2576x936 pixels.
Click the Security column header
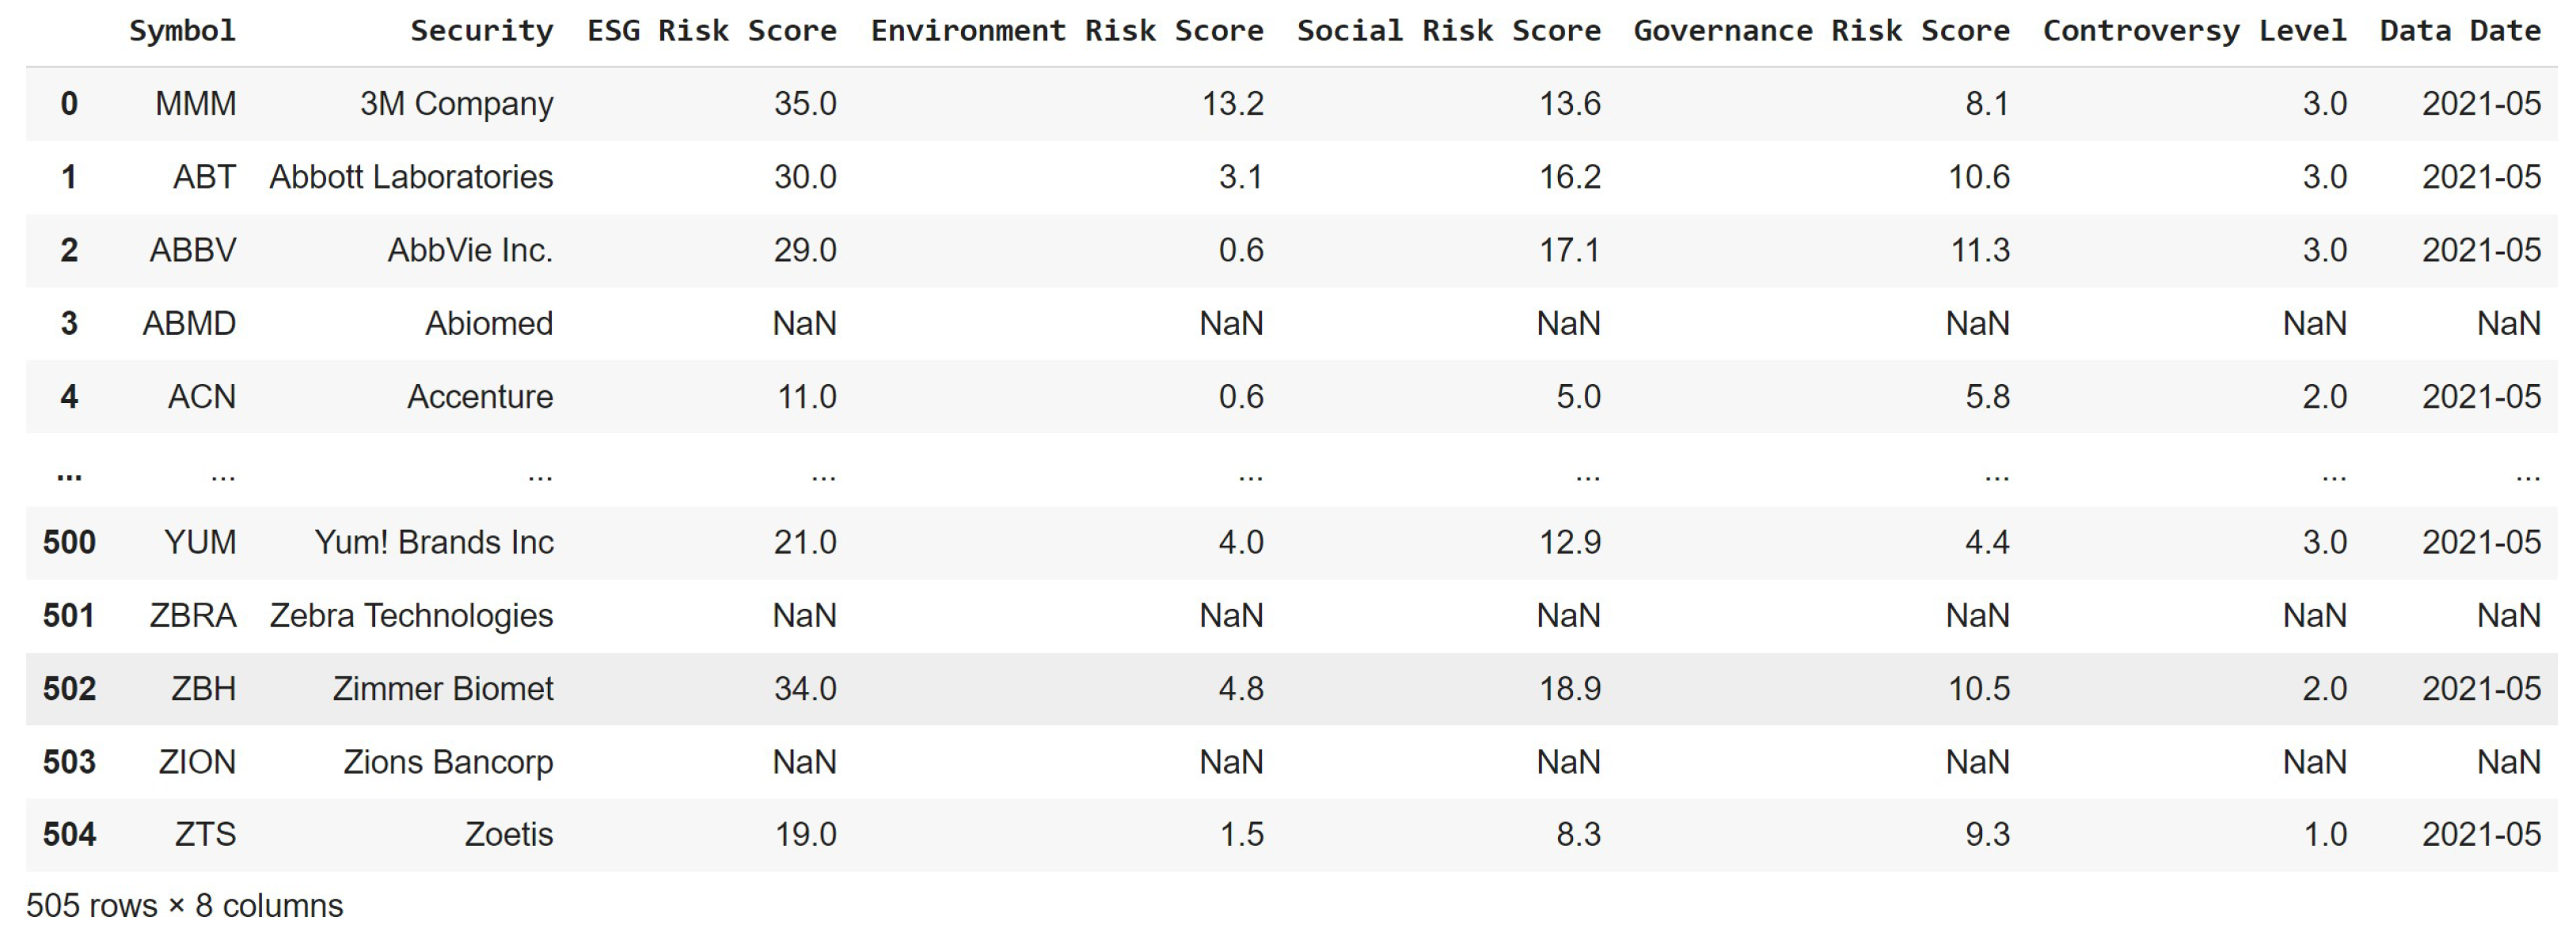(x=481, y=31)
